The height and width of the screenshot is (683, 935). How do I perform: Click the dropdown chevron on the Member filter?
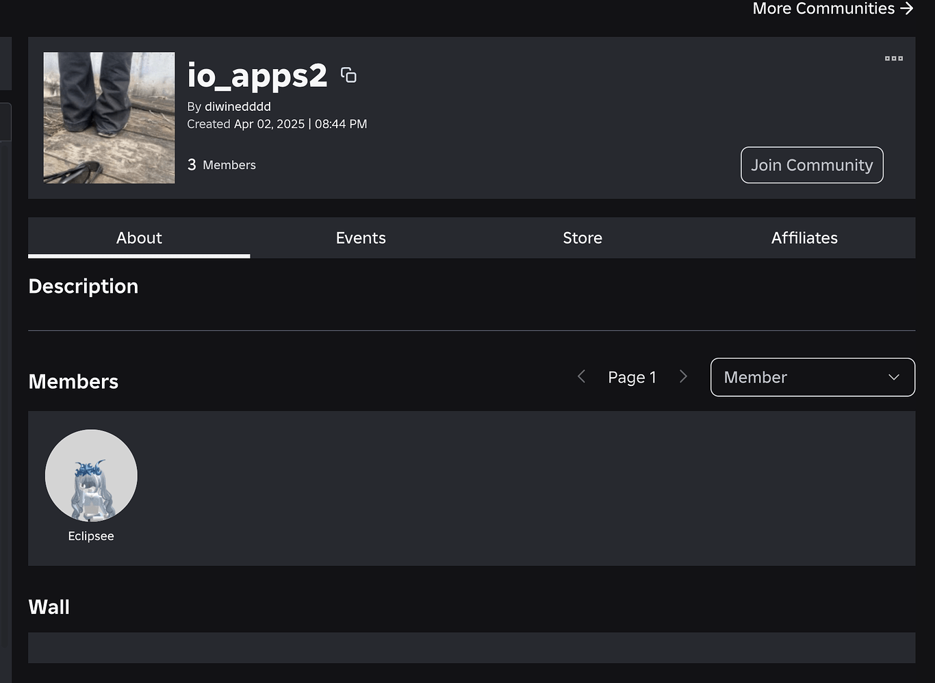click(x=893, y=377)
